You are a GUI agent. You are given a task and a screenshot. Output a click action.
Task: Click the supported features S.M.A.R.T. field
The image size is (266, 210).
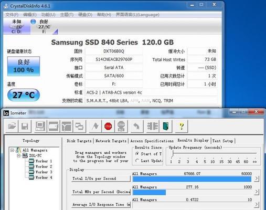[x=151, y=101]
